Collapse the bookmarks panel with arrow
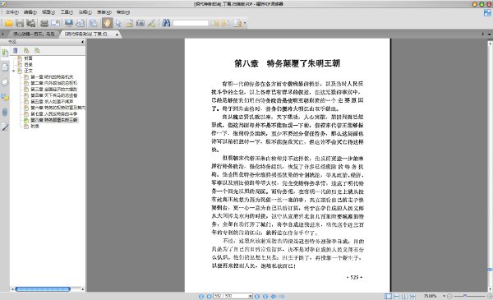This screenshot has width=493, height=300. pos(83,42)
